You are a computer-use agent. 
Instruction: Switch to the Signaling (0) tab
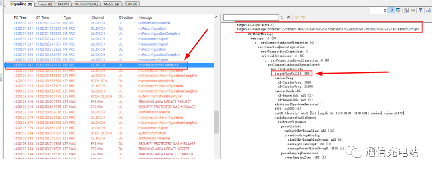point(22,4)
